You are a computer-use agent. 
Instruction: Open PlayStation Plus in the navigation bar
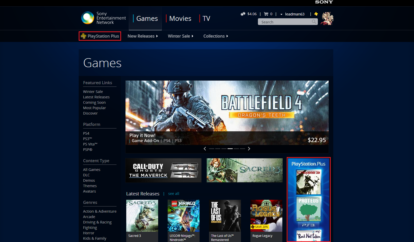tap(100, 36)
